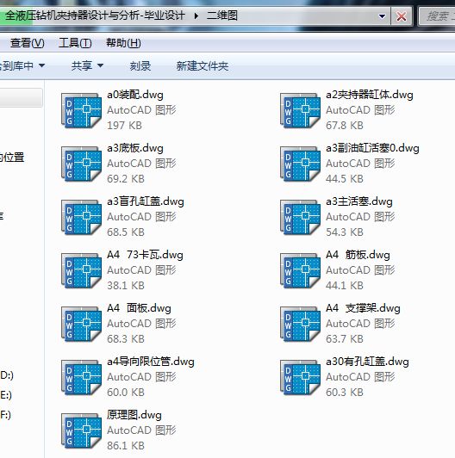
Task: Click the file name a4导向限位管.dwg
Action: (x=151, y=362)
